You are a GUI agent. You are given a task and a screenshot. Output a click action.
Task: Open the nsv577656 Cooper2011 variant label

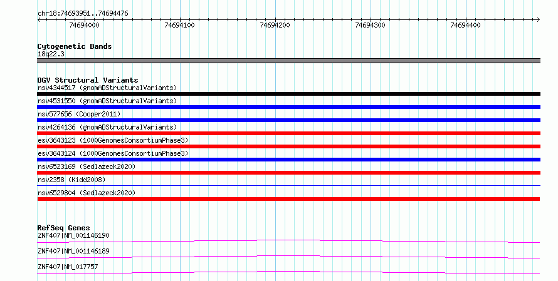[x=79, y=114]
